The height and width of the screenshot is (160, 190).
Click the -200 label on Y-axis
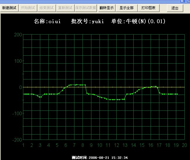pos(17,139)
